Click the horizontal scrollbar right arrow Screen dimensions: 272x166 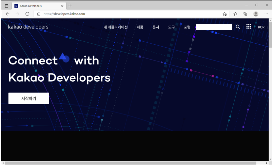[x=267, y=163]
